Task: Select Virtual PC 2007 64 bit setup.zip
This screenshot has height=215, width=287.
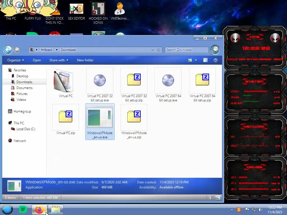Action: [x=202, y=85]
